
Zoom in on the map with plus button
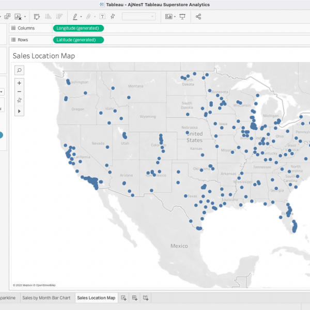19,83
